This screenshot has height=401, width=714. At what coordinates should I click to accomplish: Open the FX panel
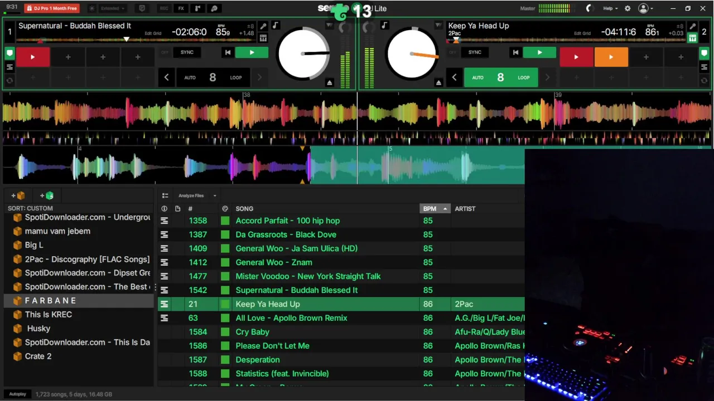click(181, 8)
